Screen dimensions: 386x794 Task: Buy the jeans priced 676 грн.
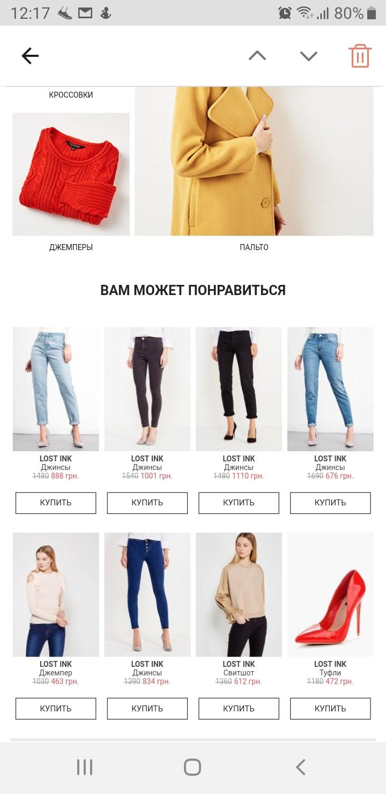[330, 503]
